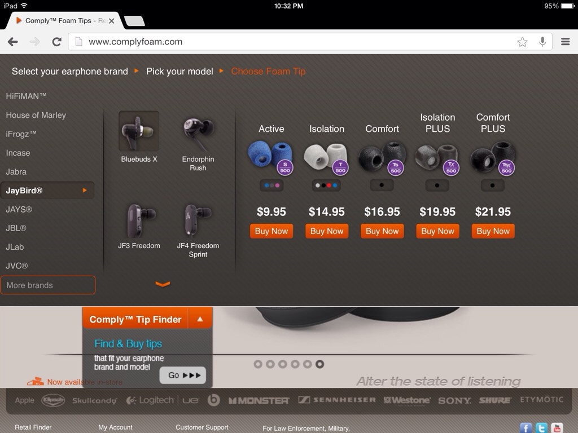Image resolution: width=578 pixels, height=433 pixels.
Task: Go back with the browser back arrow
Action: (13, 42)
